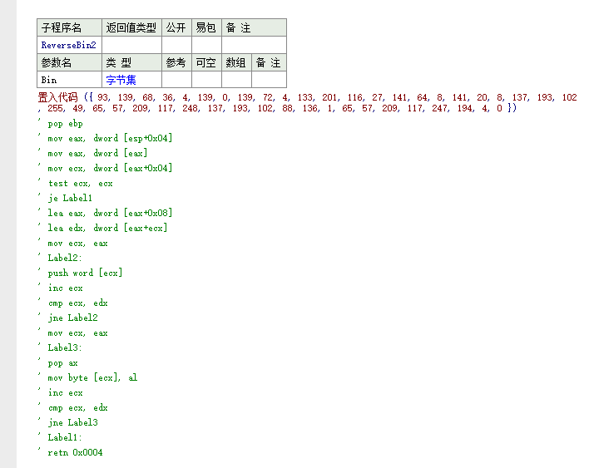
Task: Click the 'jne Label2' line
Action: (x=72, y=318)
